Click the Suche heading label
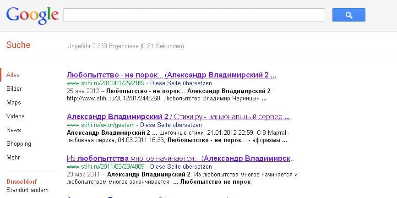This screenshot has height=198, width=397. click(x=18, y=45)
